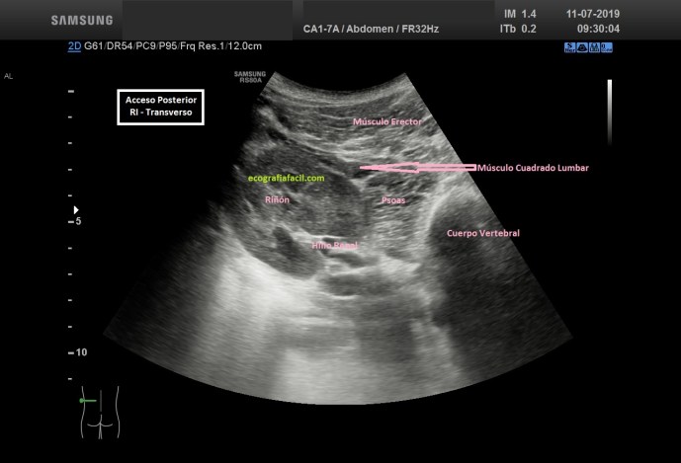Image resolution: width=681 pixels, height=463 pixels.
Task: Click the Músculo Erector annotation
Action: [x=388, y=121]
